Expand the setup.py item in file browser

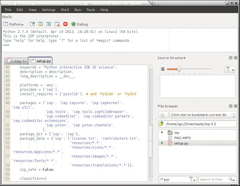(162, 143)
